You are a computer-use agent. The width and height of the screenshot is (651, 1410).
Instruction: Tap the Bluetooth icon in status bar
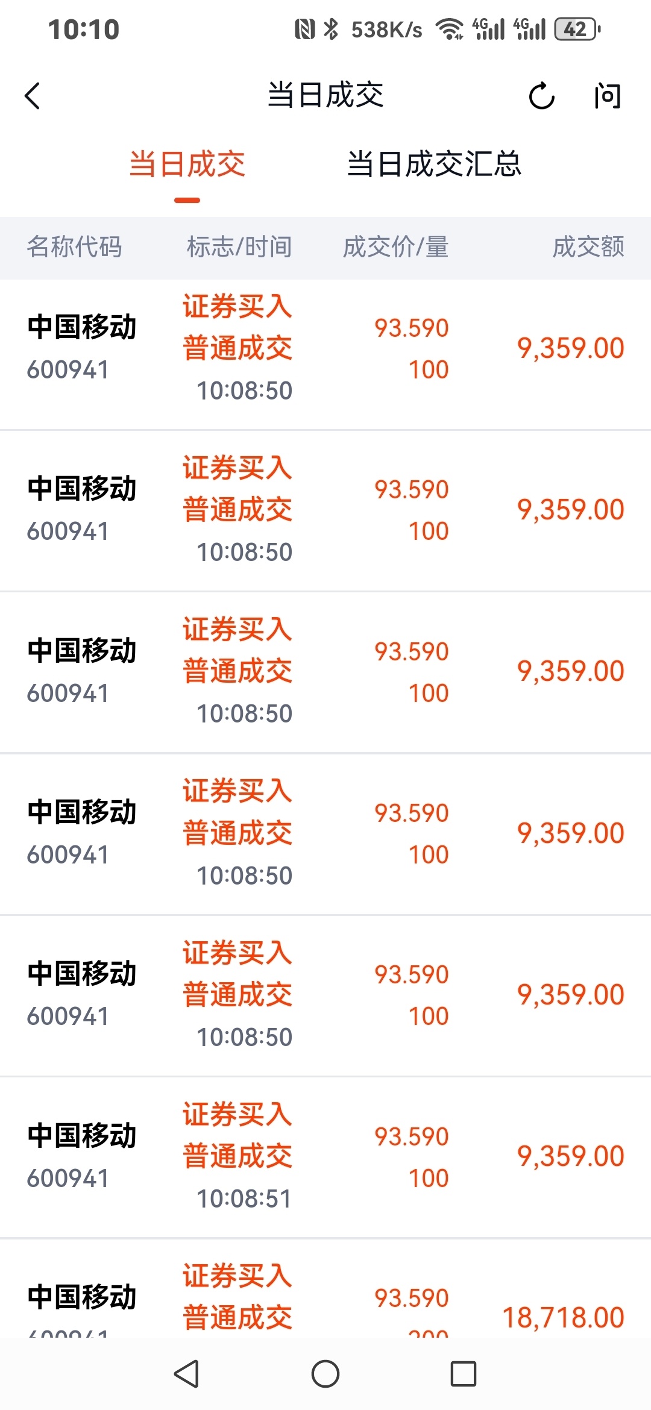coord(331,29)
